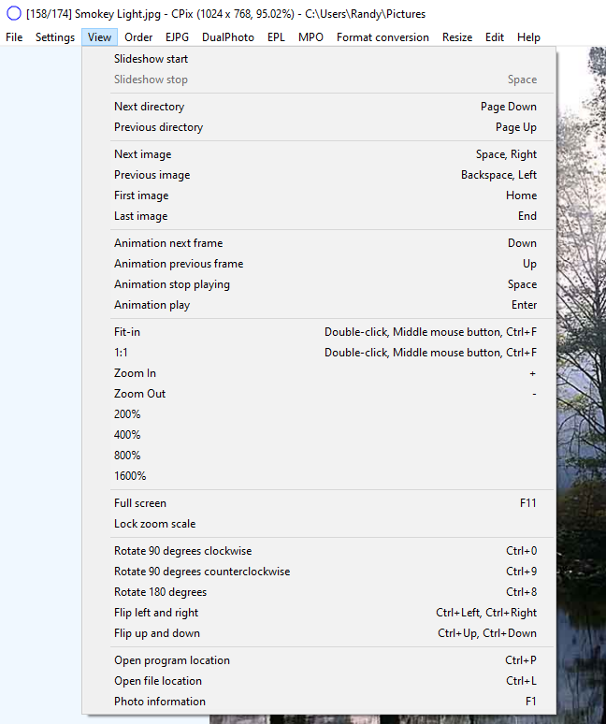Jump to First image
Image resolution: width=606 pixels, height=724 pixels.
pos(319,195)
